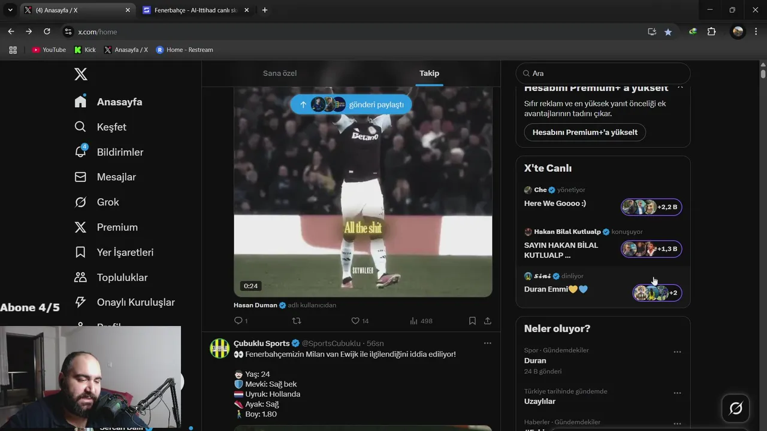The height and width of the screenshot is (431, 767).
Task: Open Anasayfa home in the sidebar
Action: pos(108,102)
